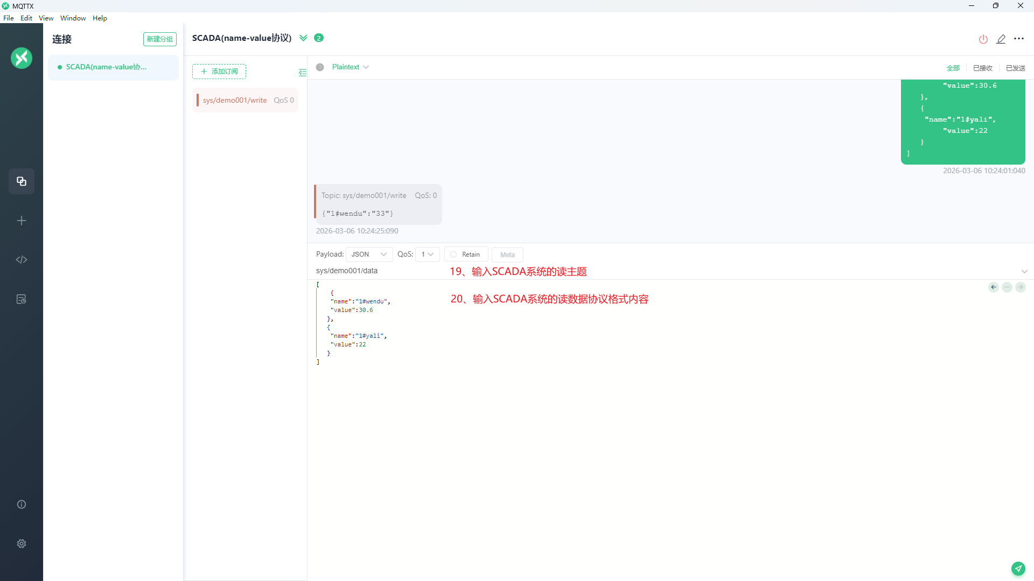Toggle the Retain radio option

coord(453,254)
